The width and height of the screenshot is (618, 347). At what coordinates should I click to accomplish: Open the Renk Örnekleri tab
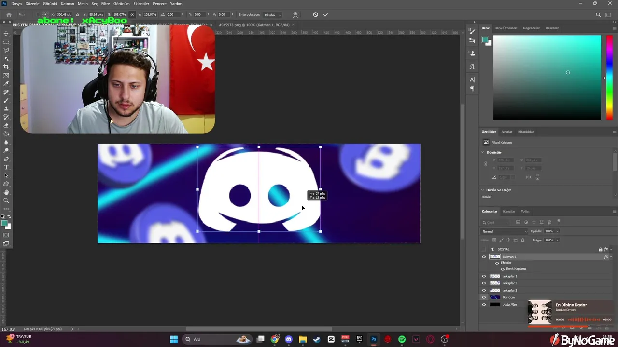click(x=506, y=28)
